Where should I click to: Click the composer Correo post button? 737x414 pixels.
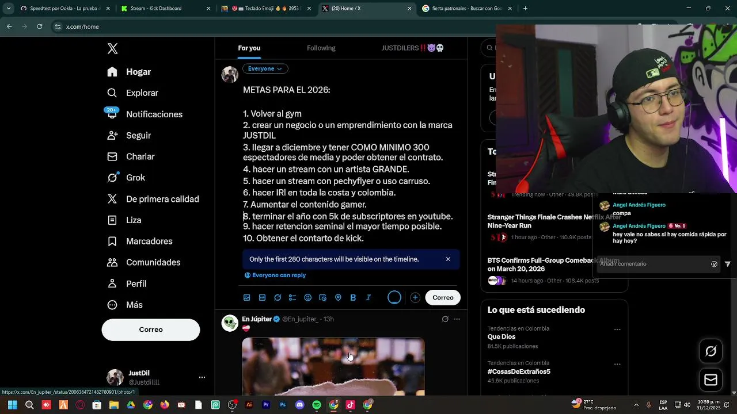443,297
